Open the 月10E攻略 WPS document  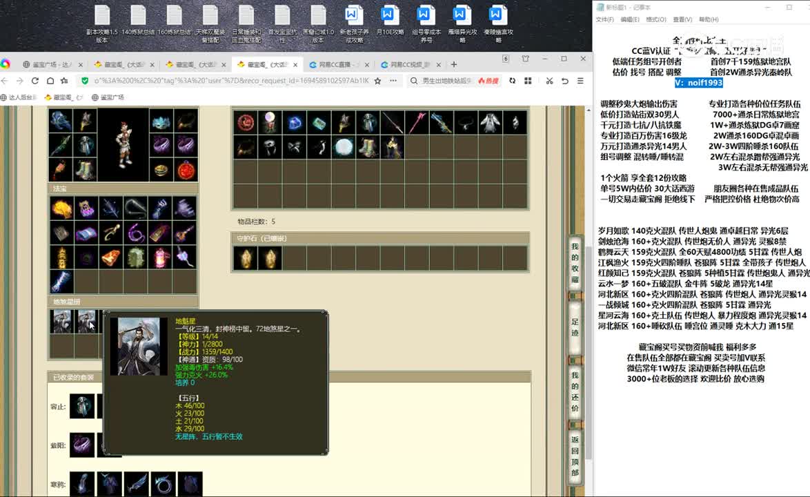[x=390, y=21]
